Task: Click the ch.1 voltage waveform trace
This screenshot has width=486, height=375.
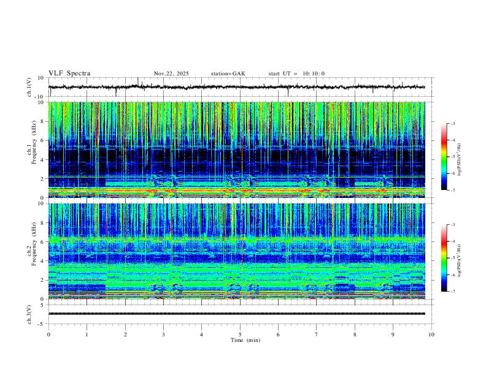Action: [236, 87]
